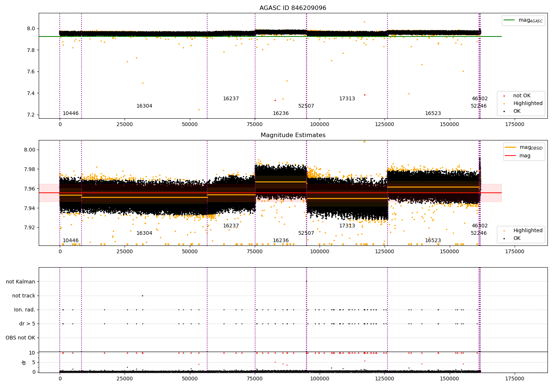Click x-axis tick 75000 in the flags plot
Screen dimensions: 553x387
pyautogui.click(x=255, y=379)
